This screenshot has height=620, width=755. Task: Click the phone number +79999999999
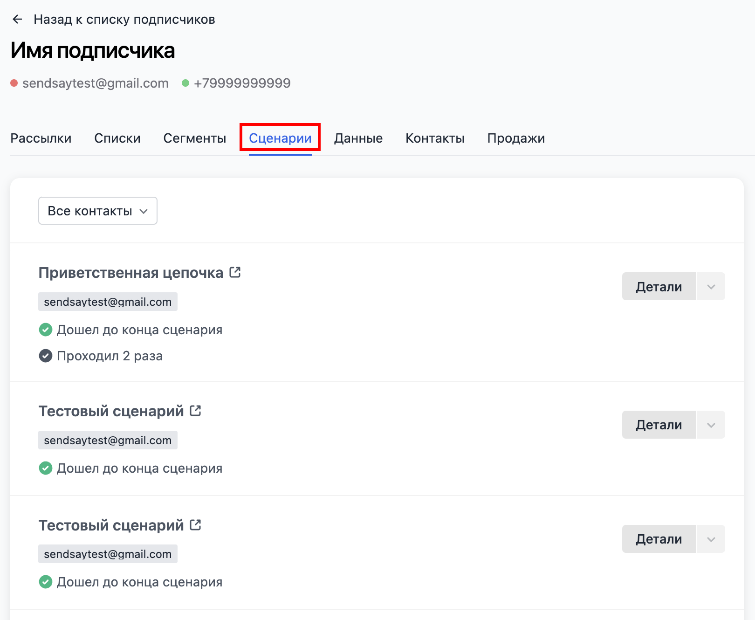[x=242, y=83]
